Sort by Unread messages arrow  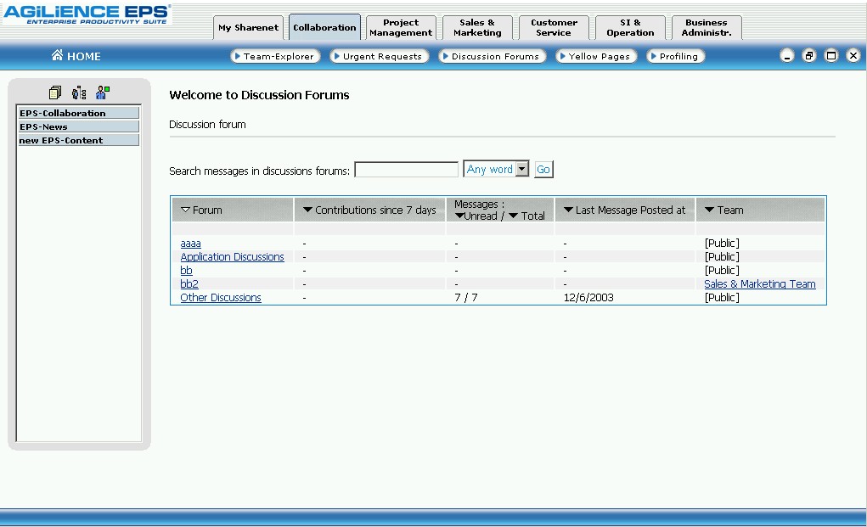(459, 216)
